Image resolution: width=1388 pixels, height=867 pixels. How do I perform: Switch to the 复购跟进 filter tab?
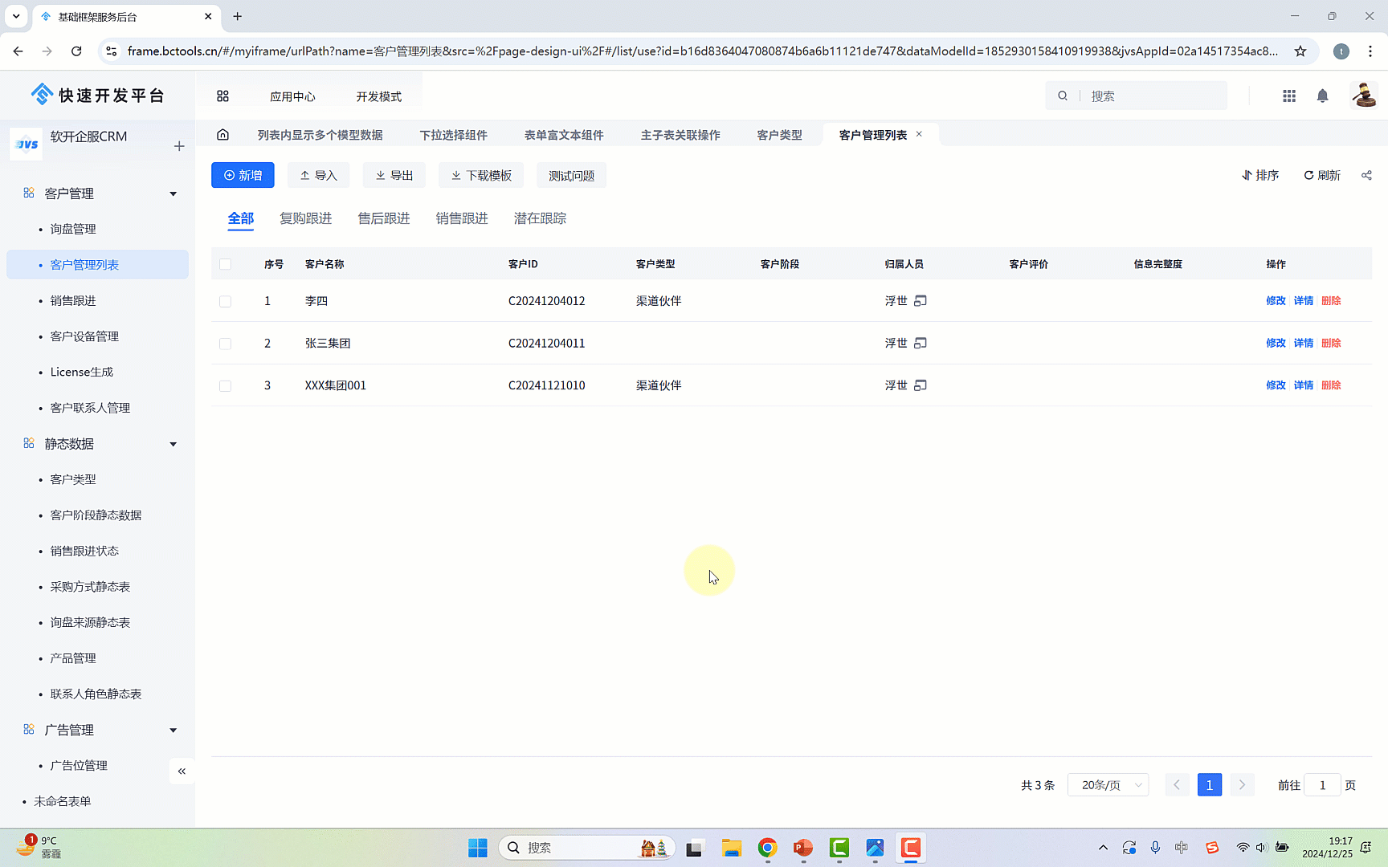[306, 218]
